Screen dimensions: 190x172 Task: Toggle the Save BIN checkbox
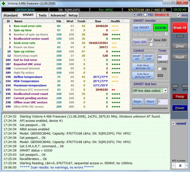[x=151, y=40]
